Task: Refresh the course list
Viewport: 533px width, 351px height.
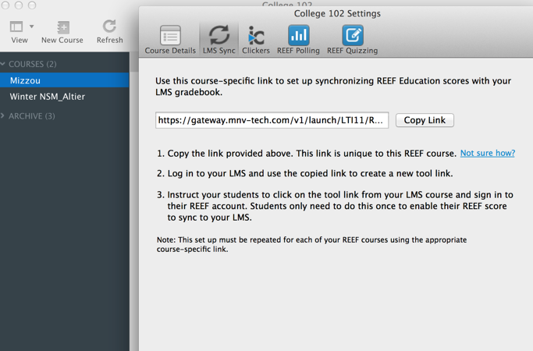Action: coord(109,32)
